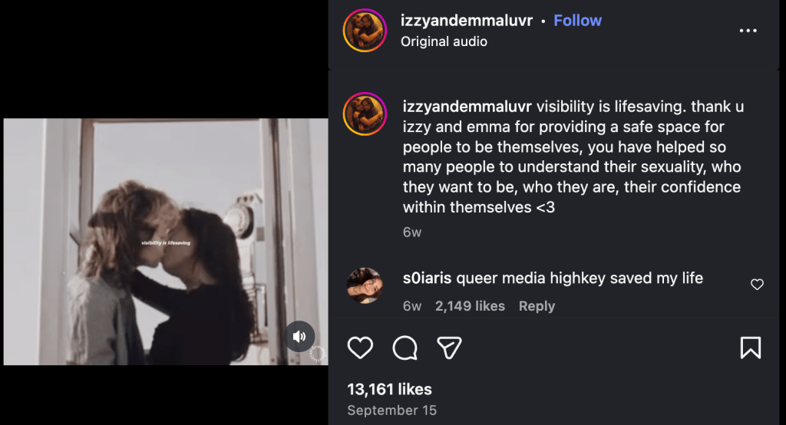Viewport: 786px width, 425px height.
Task: Reply to s0iaris comment
Action: tap(537, 306)
